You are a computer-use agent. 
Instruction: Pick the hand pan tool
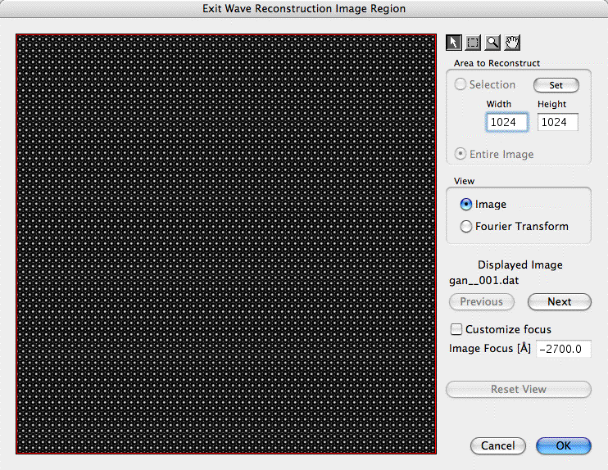(512, 43)
